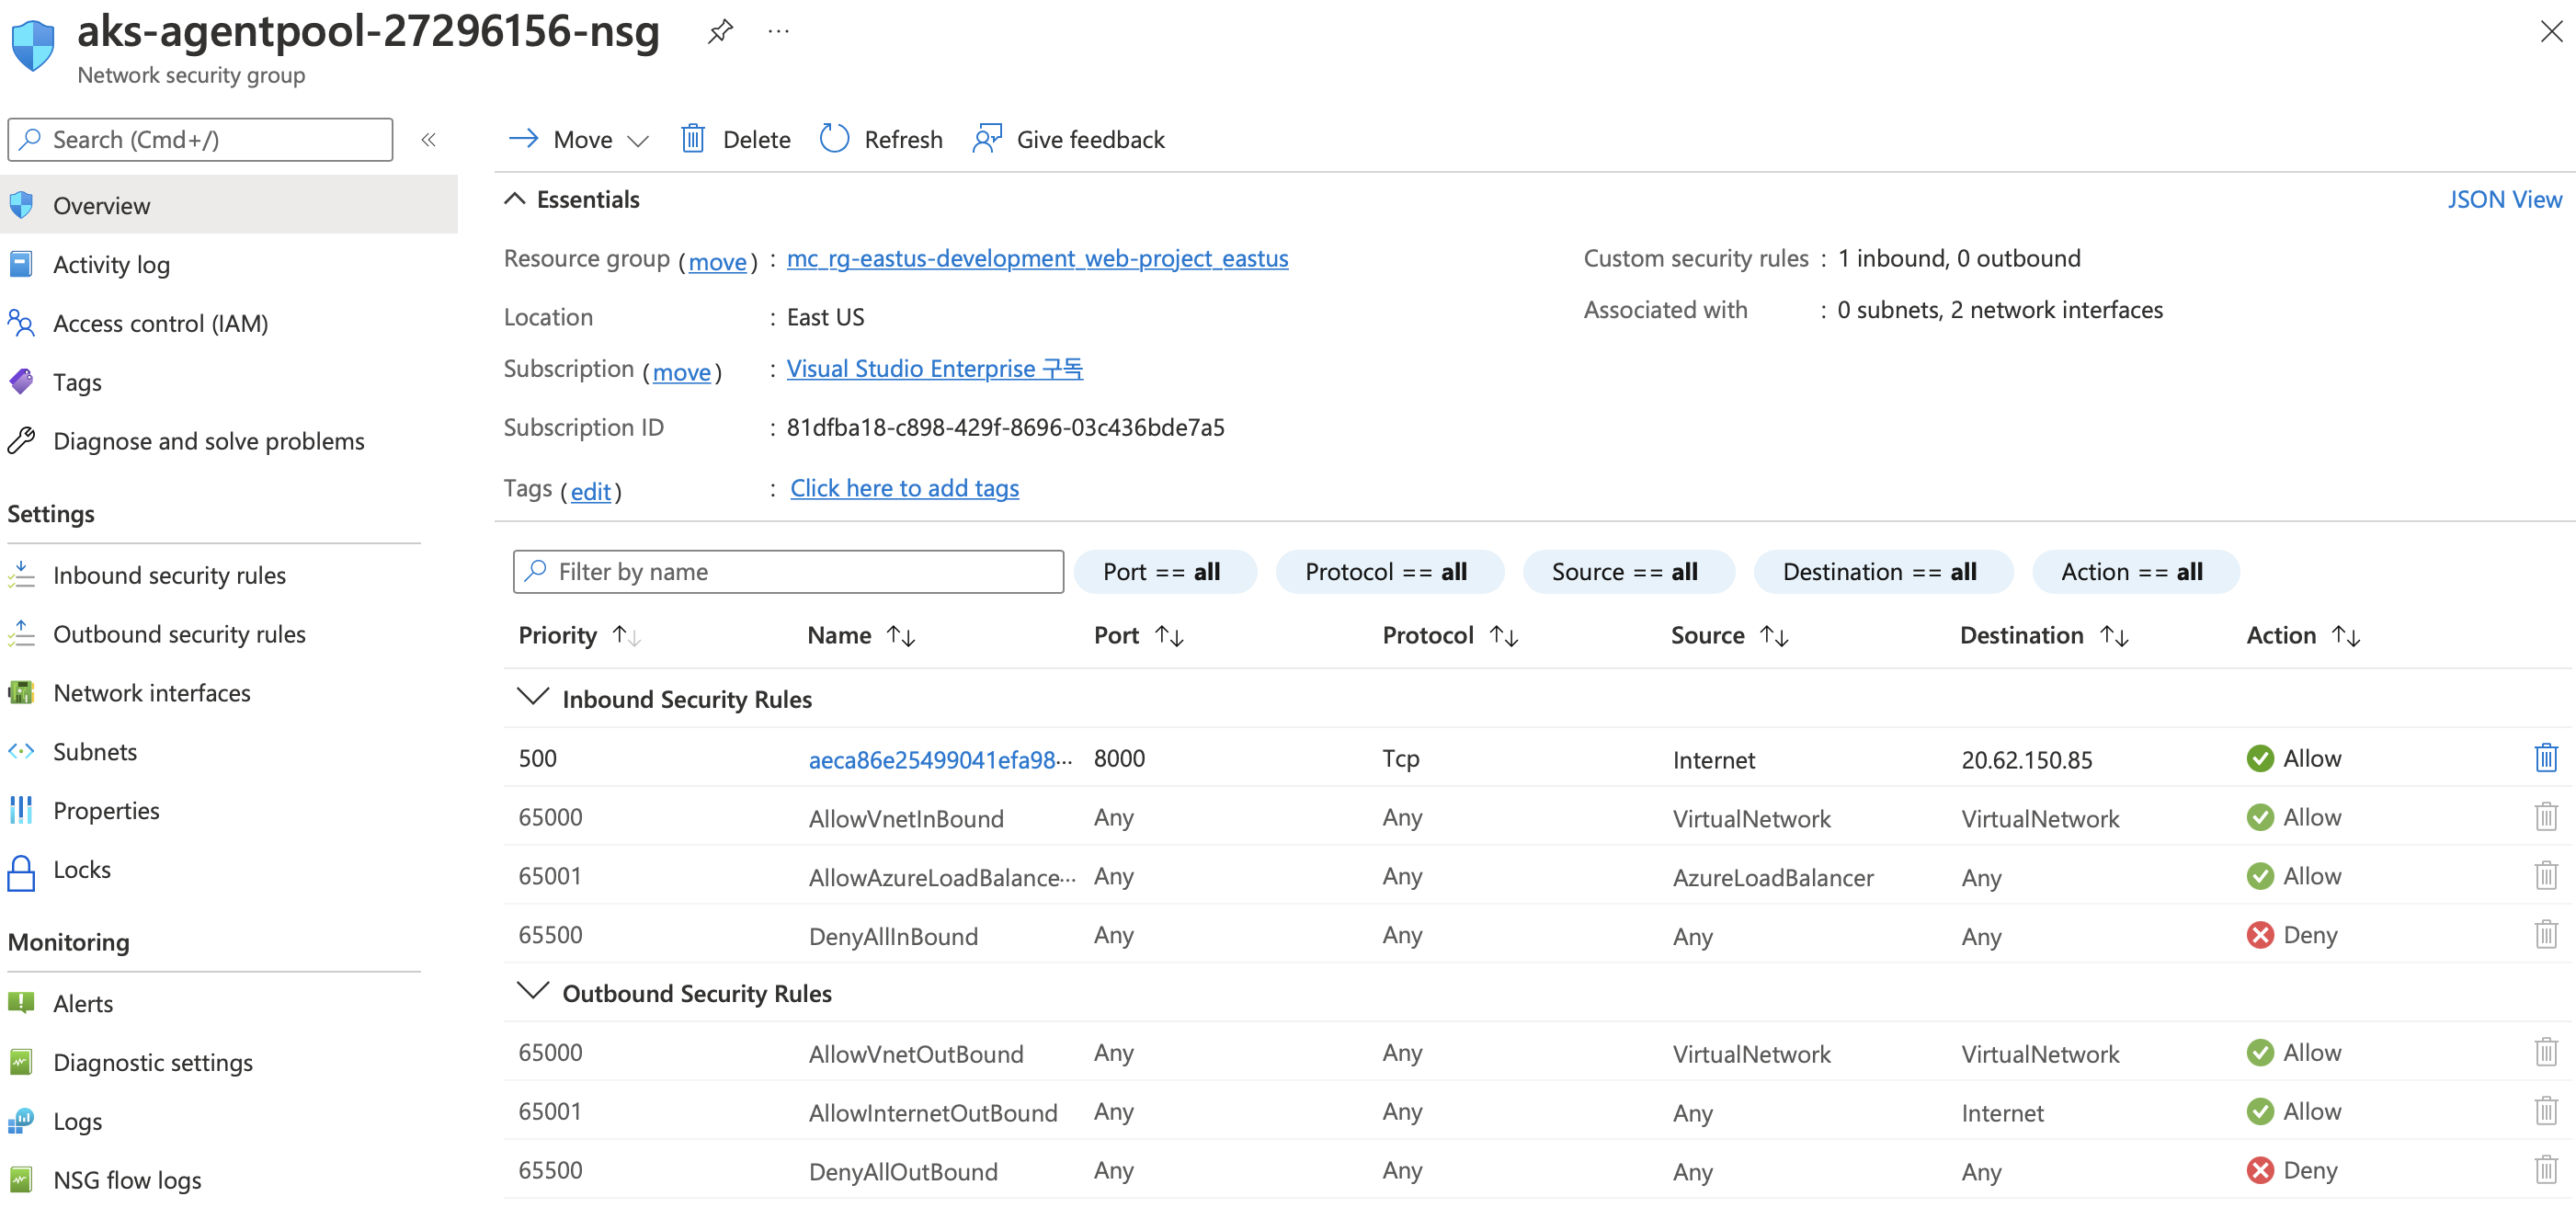Collapse the left sidebar menu
The height and width of the screenshot is (1219, 2576).
click(429, 140)
